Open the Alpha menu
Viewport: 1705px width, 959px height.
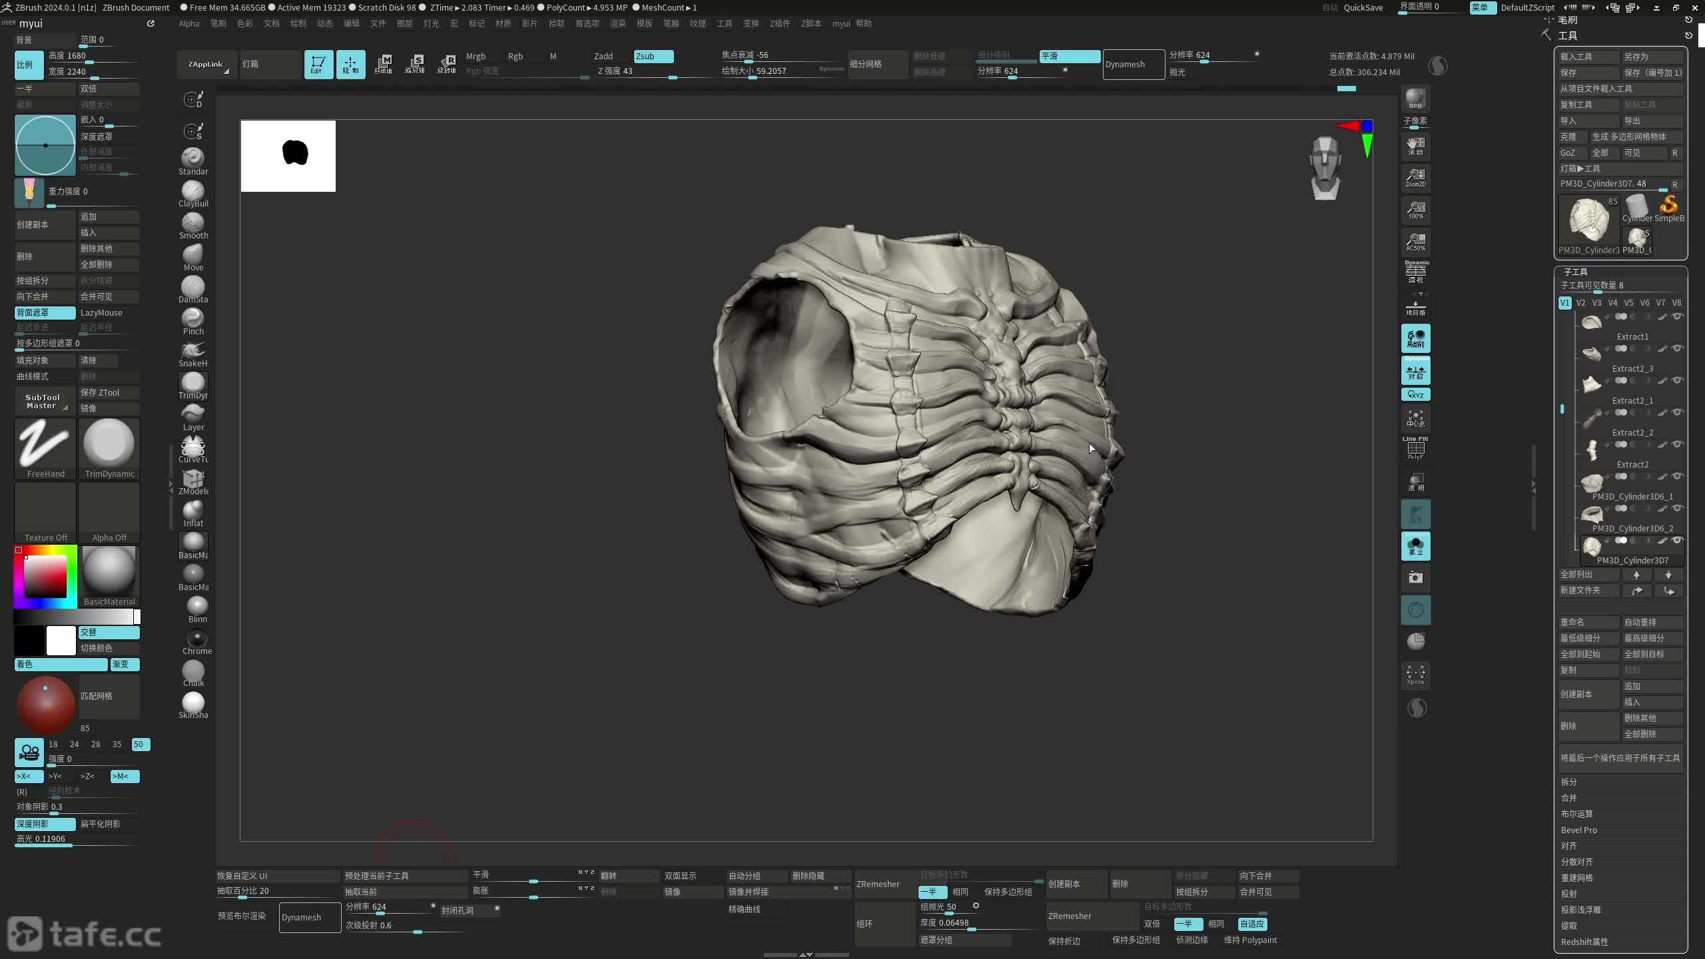point(188,23)
